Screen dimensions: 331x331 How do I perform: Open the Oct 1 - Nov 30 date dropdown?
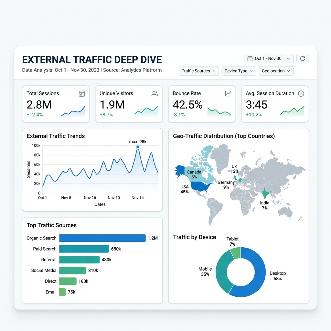269,59
